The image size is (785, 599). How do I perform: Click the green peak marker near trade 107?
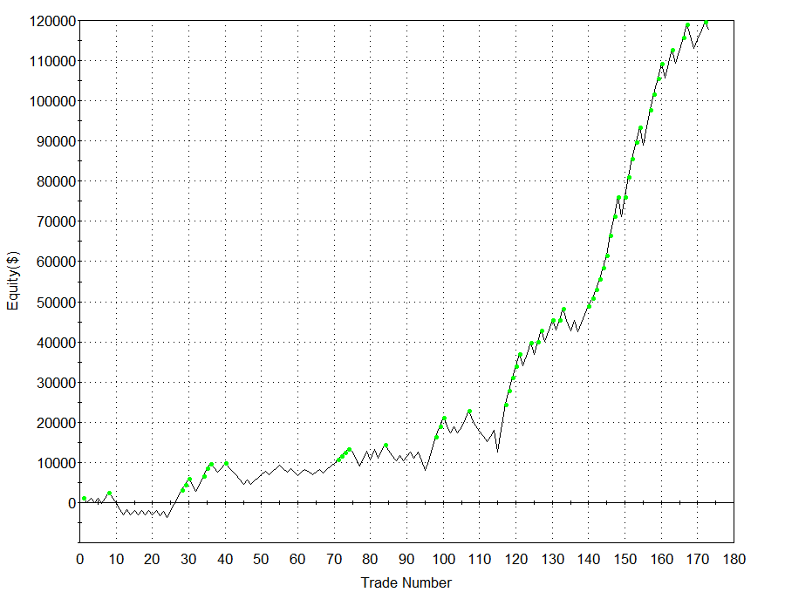[469, 411]
